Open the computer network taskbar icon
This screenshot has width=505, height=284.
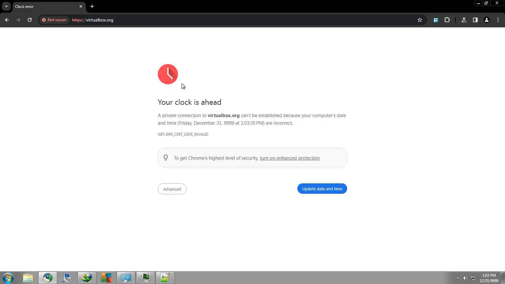coord(67,278)
